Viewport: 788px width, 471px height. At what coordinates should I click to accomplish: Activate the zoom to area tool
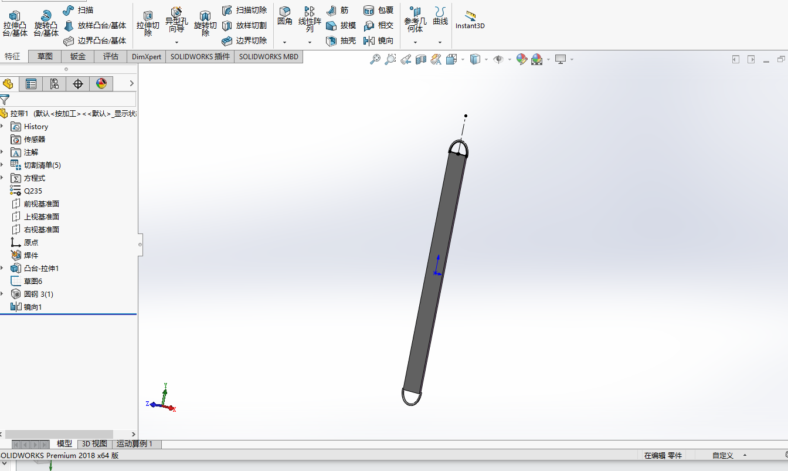tap(390, 59)
